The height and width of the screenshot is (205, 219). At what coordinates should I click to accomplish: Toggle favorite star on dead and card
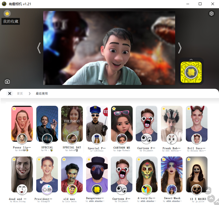coord(14,159)
